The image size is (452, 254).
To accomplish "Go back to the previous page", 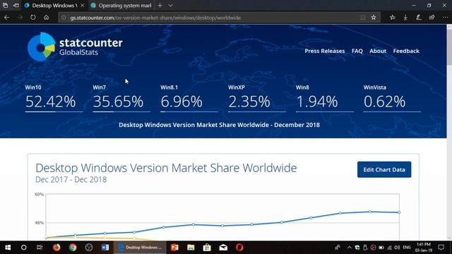I will pyautogui.click(x=6, y=18).
